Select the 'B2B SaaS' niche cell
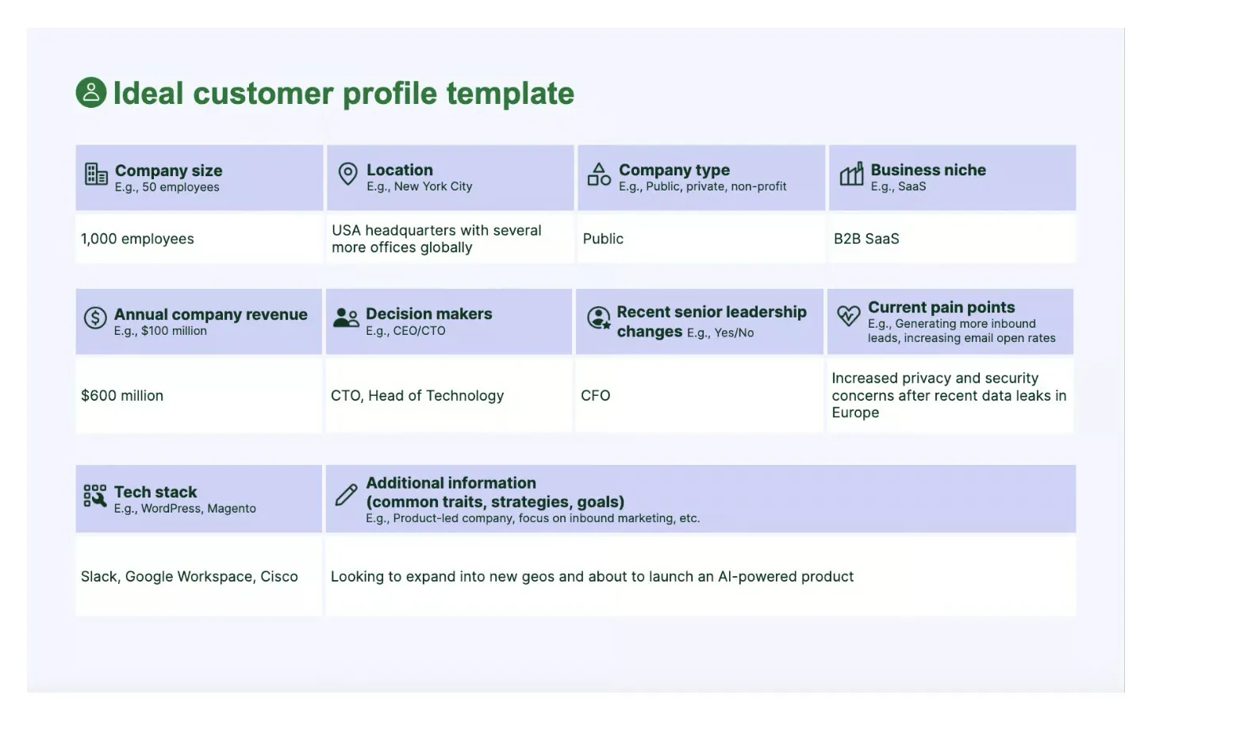Screen dimensions: 1236x730 tap(952, 238)
